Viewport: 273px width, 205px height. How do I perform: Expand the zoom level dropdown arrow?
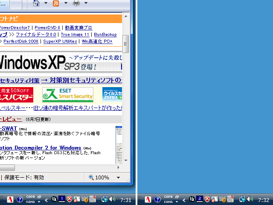(119, 178)
